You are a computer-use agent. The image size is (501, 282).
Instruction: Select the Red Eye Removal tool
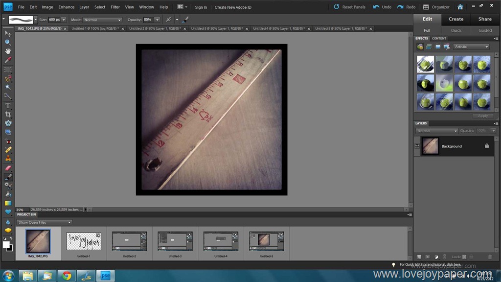coord(8,141)
